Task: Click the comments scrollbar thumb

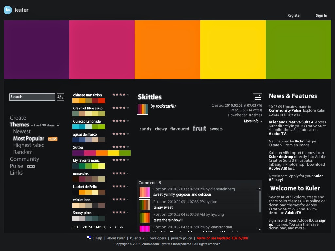Action: tap(260, 201)
